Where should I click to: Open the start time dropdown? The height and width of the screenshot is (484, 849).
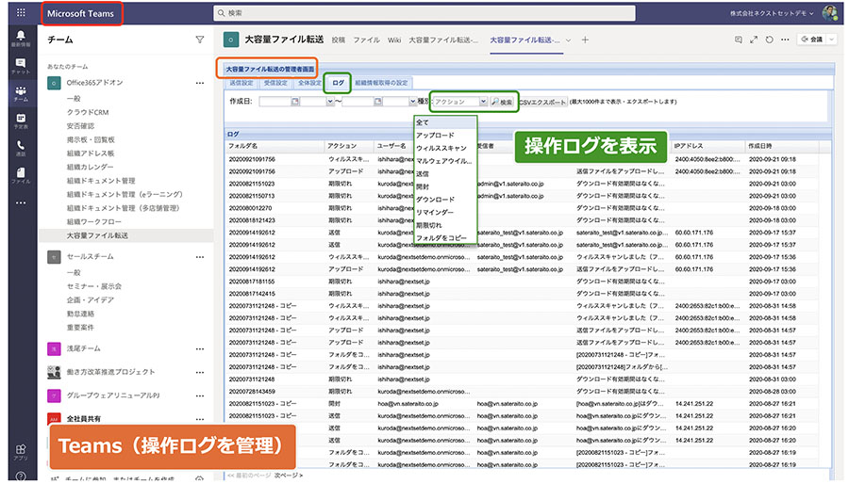click(x=330, y=102)
